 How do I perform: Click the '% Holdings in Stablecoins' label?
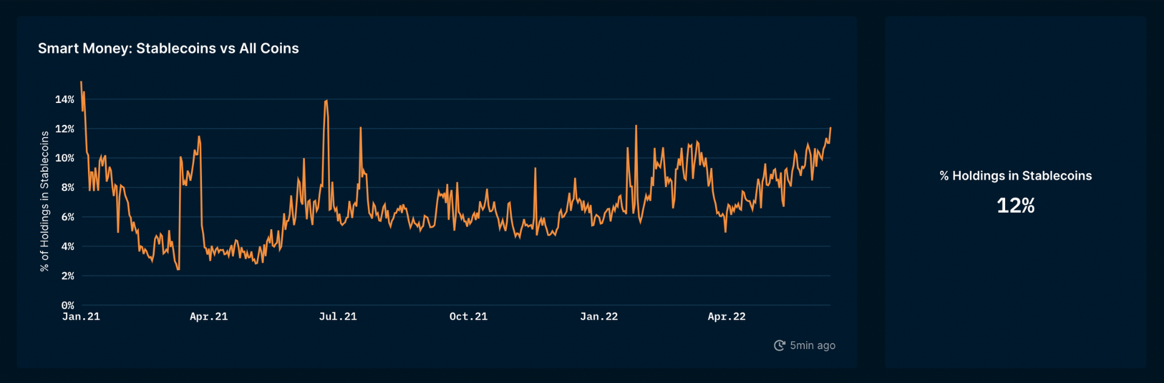[x=1015, y=176]
